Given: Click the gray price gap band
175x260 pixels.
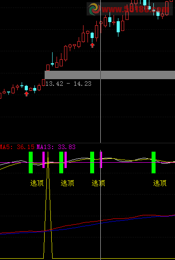Looking at the screenshot, I should coord(110,75).
